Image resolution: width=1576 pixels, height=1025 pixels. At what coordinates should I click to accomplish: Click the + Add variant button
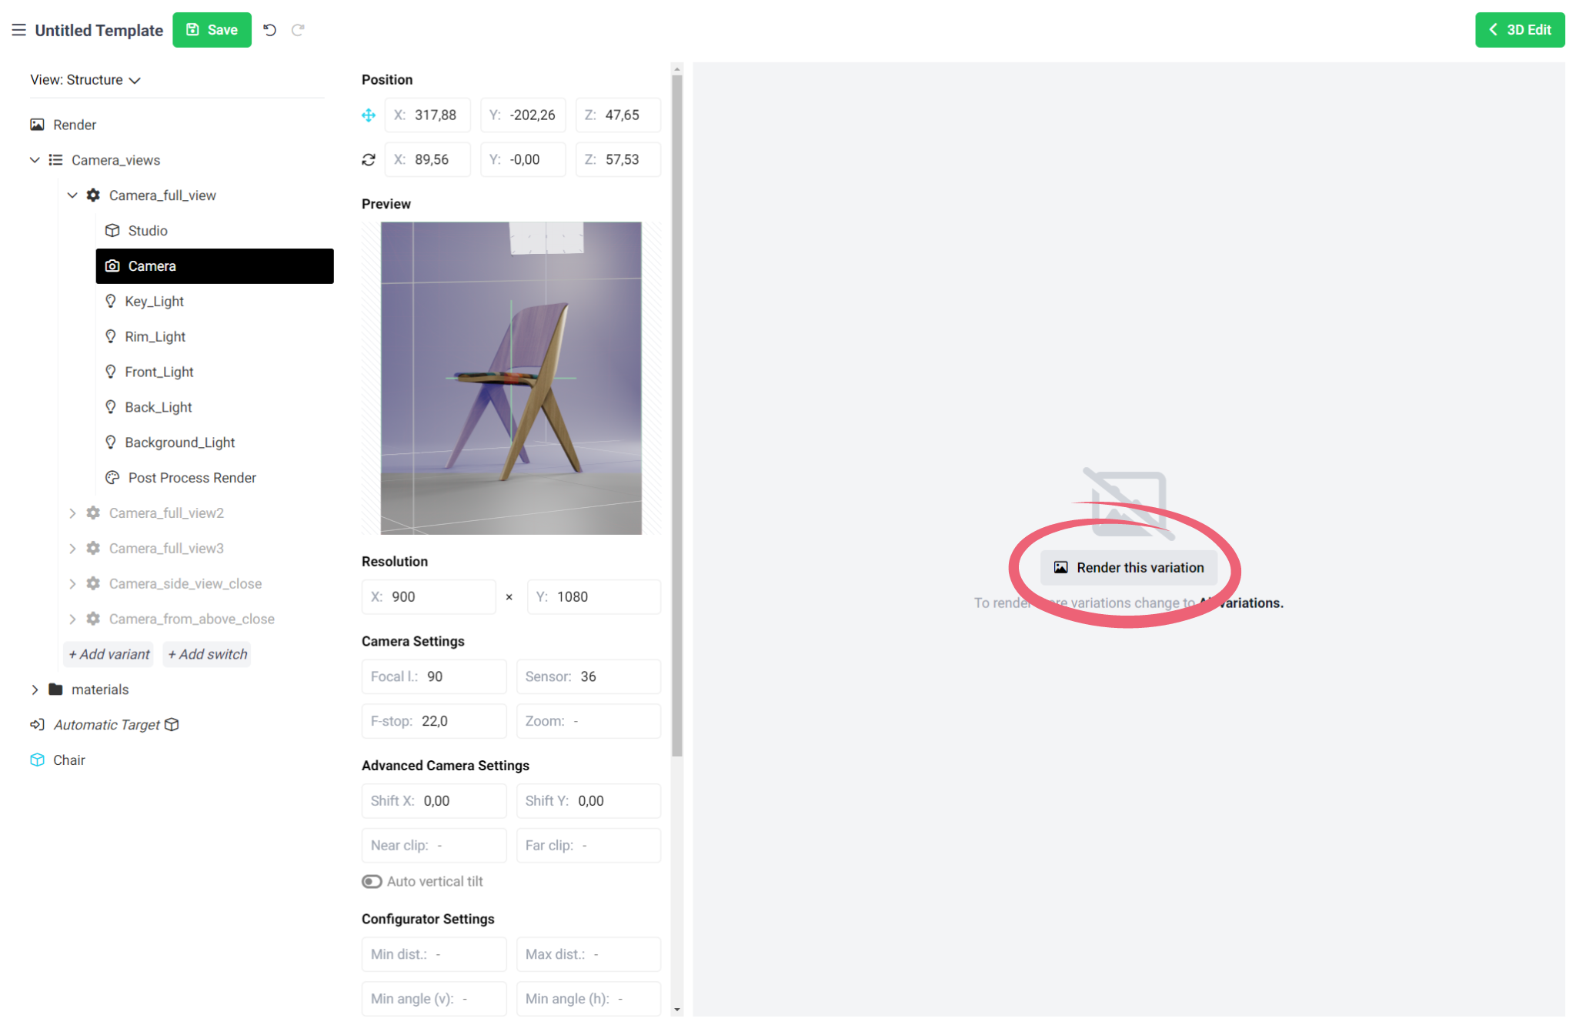tap(109, 654)
